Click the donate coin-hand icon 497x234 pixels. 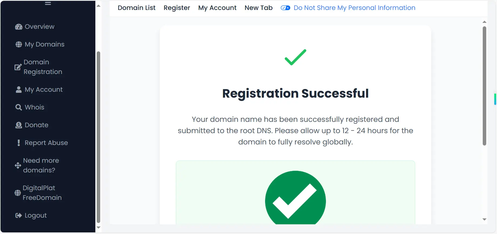(x=19, y=125)
